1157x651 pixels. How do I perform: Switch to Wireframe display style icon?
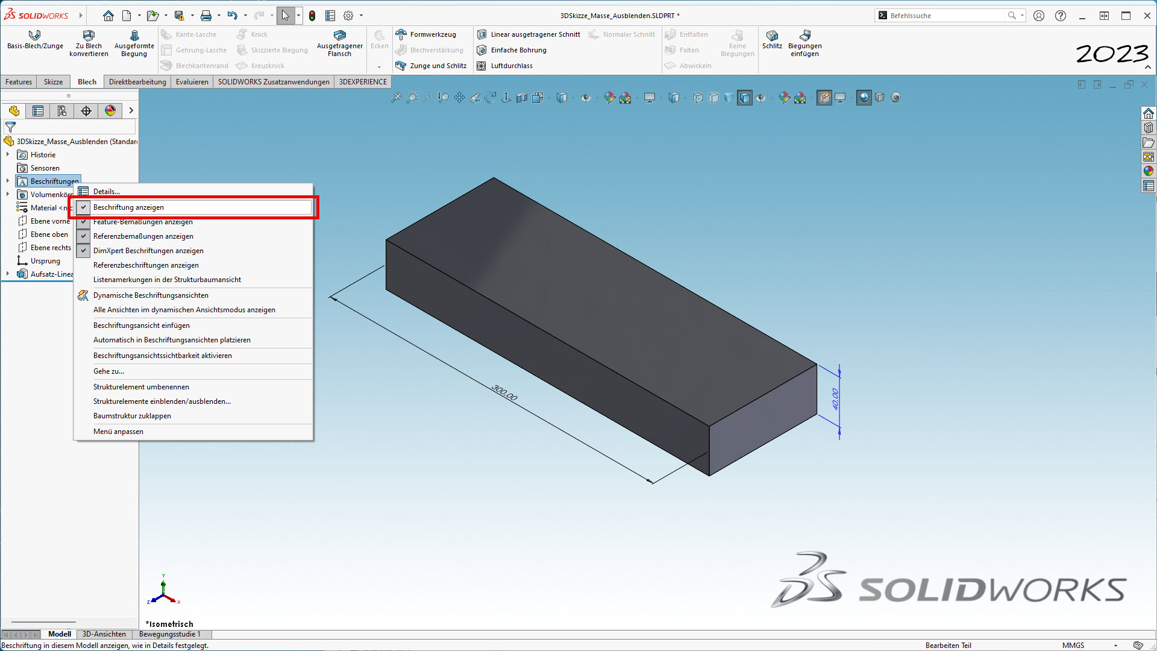coord(698,98)
